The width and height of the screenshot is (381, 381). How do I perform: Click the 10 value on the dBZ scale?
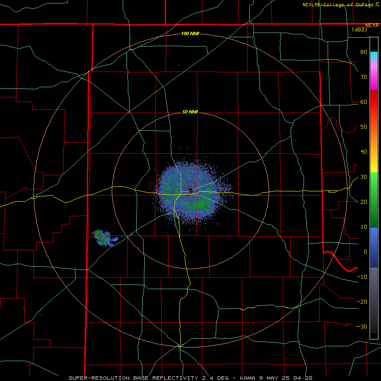tap(364, 227)
